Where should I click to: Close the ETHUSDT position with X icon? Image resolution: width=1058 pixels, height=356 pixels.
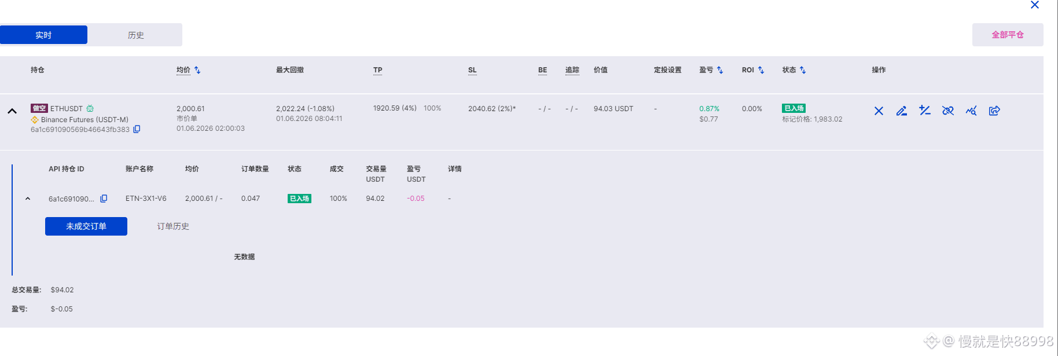coord(879,111)
